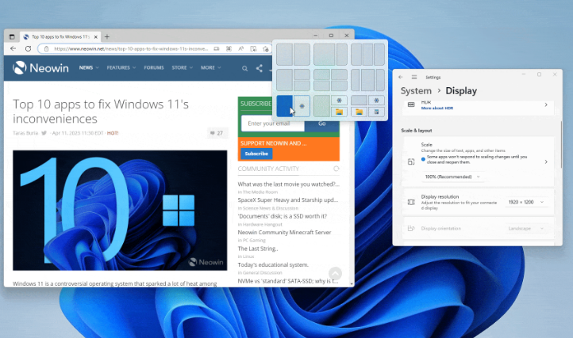Screen dimensions: 573x338
Task: Choose wide left zone of top-middle snap layout
Action: [324, 55]
